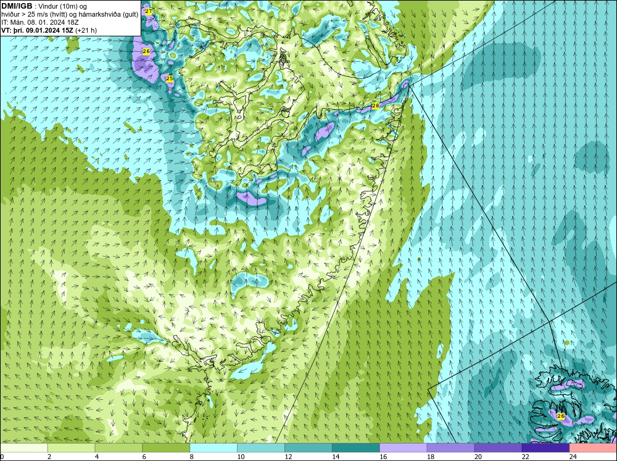Pick the light cyan 8–10 legend swatch

pyautogui.click(x=213, y=447)
